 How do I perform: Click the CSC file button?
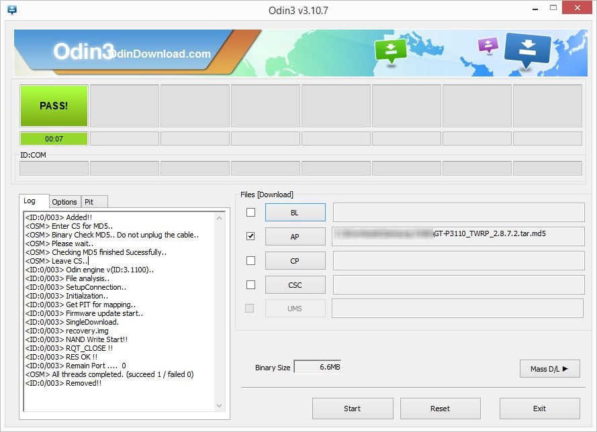pyautogui.click(x=295, y=285)
